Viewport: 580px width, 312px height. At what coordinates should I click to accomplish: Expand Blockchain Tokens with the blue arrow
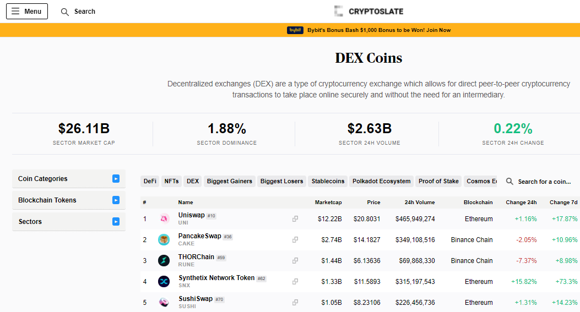pos(116,200)
